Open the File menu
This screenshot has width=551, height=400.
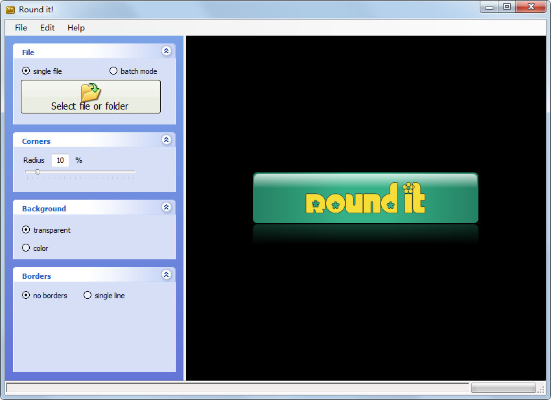tap(21, 28)
